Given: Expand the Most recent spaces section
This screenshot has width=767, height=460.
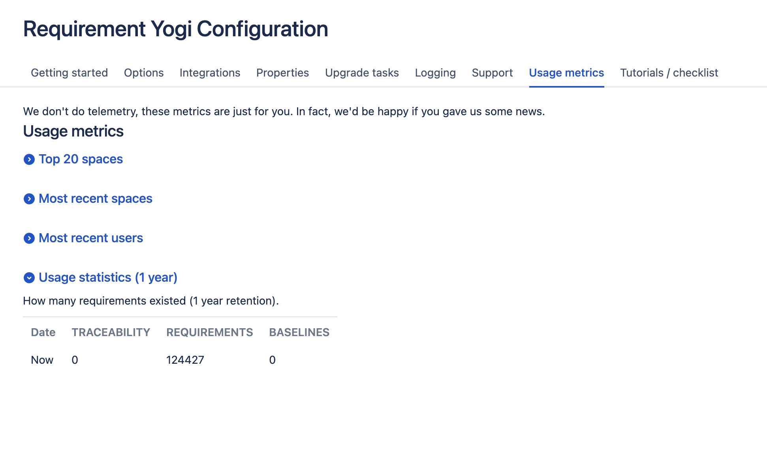Looking at the screenshot, I should pyautogui.click(x=95, y=198).
